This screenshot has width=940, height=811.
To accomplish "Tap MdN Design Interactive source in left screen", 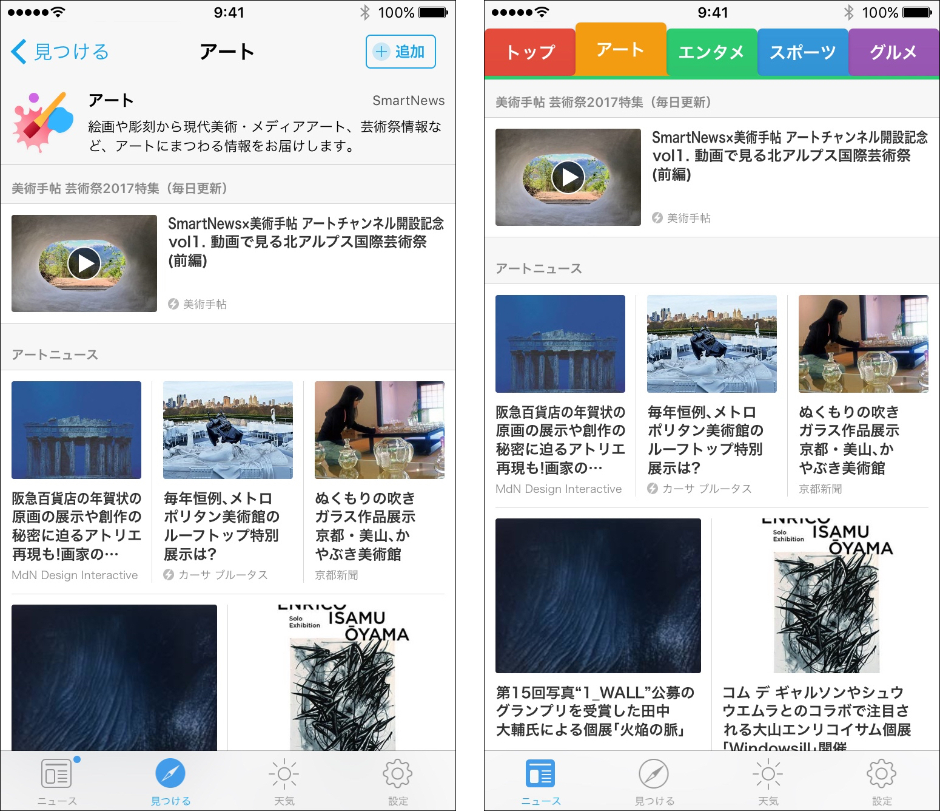I will point(75,575).
